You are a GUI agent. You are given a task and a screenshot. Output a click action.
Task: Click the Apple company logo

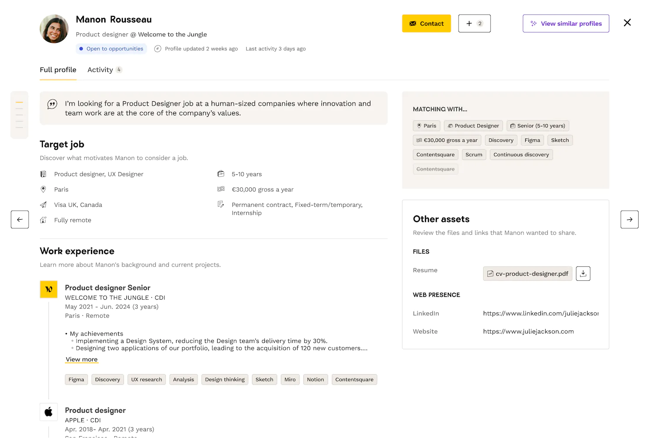tap(48, 412)
